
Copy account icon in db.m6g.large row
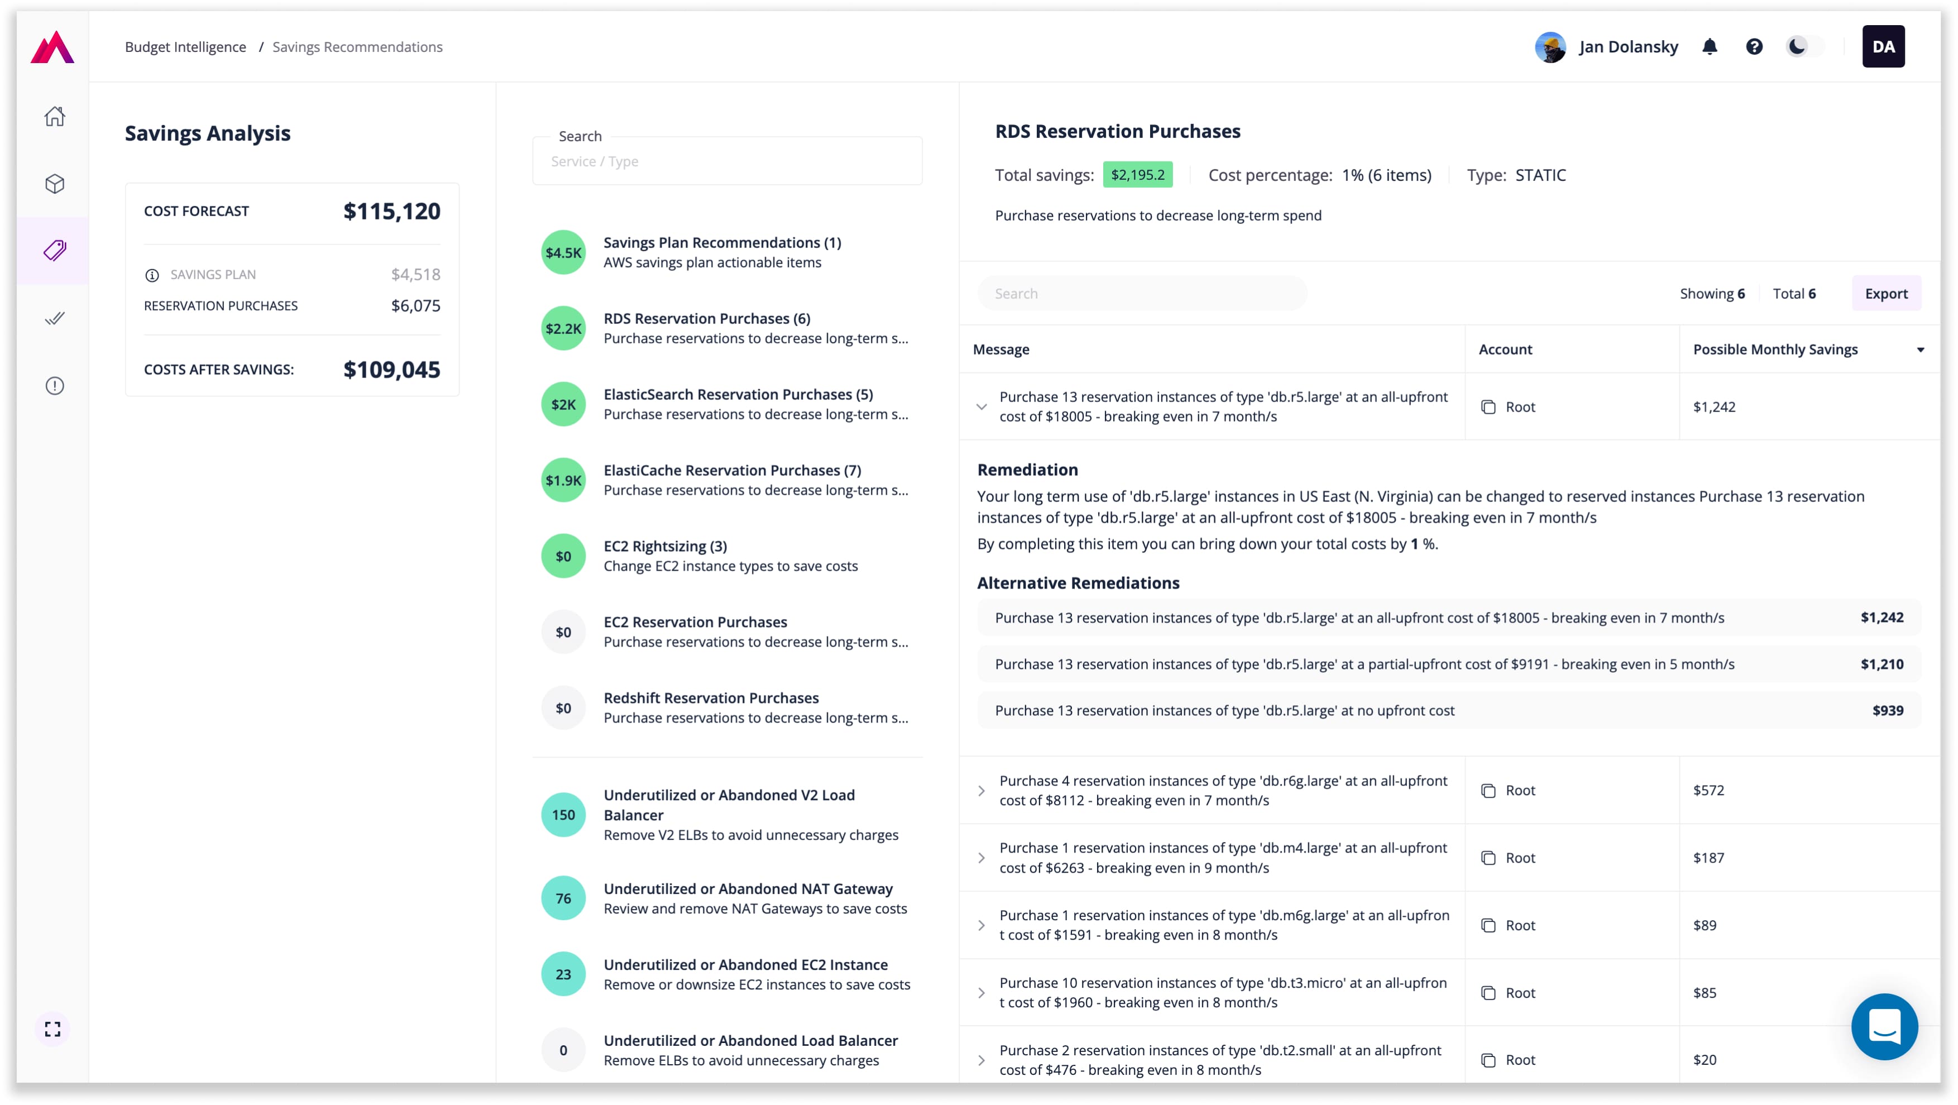pos(1487,926)
